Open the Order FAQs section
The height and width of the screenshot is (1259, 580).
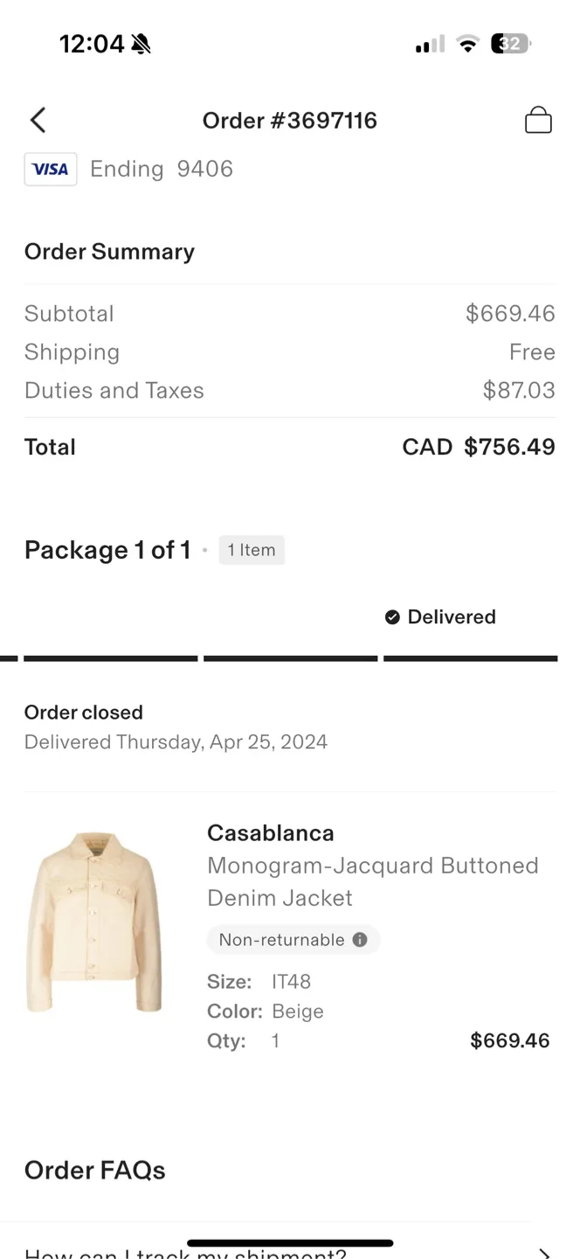click(x=94, y=1170)
